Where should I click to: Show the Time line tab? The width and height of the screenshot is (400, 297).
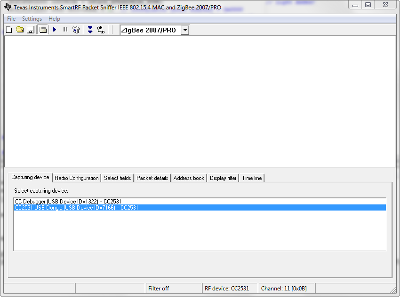[x=252, y=178]
